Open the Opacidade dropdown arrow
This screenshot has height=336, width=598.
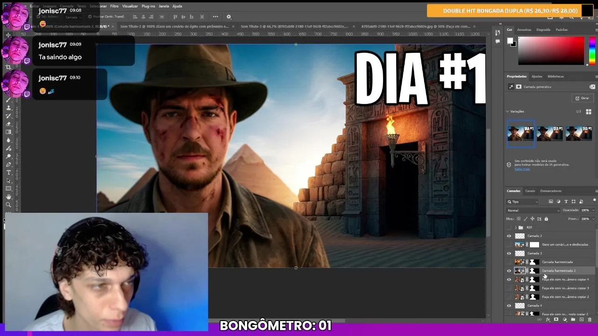tap(593, 210)
